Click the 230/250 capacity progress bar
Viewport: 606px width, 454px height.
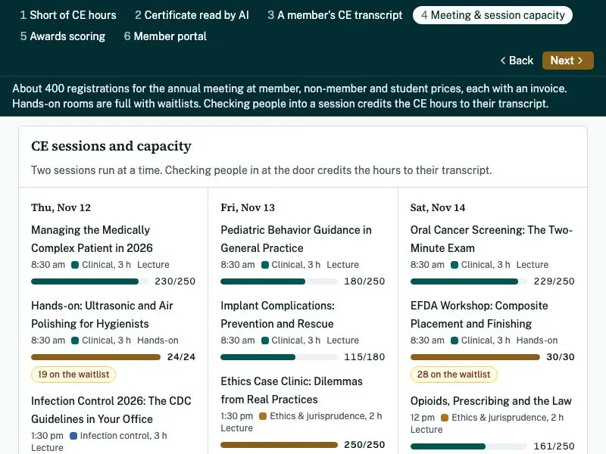[89, 281]
